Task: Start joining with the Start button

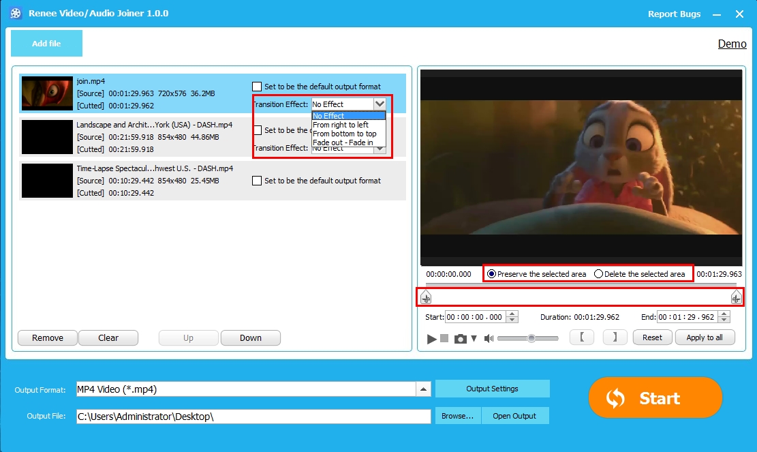Action: 655,398
